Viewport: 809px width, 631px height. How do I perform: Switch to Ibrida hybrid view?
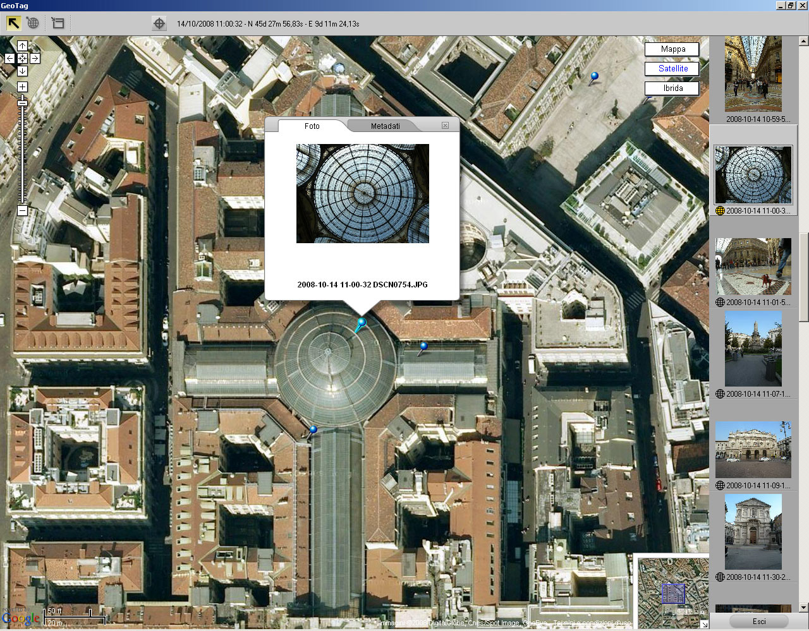tap(672, 88)
